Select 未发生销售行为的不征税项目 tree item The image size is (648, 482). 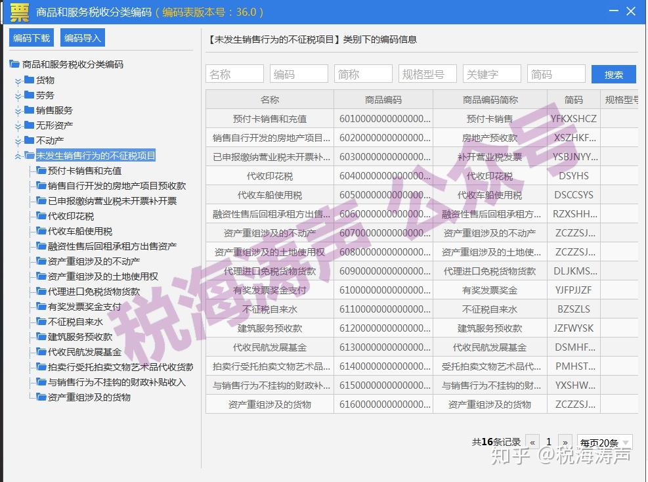[95, 156]
